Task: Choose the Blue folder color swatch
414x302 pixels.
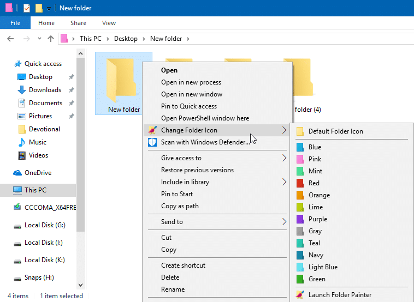Action: (x=352, y=147)
